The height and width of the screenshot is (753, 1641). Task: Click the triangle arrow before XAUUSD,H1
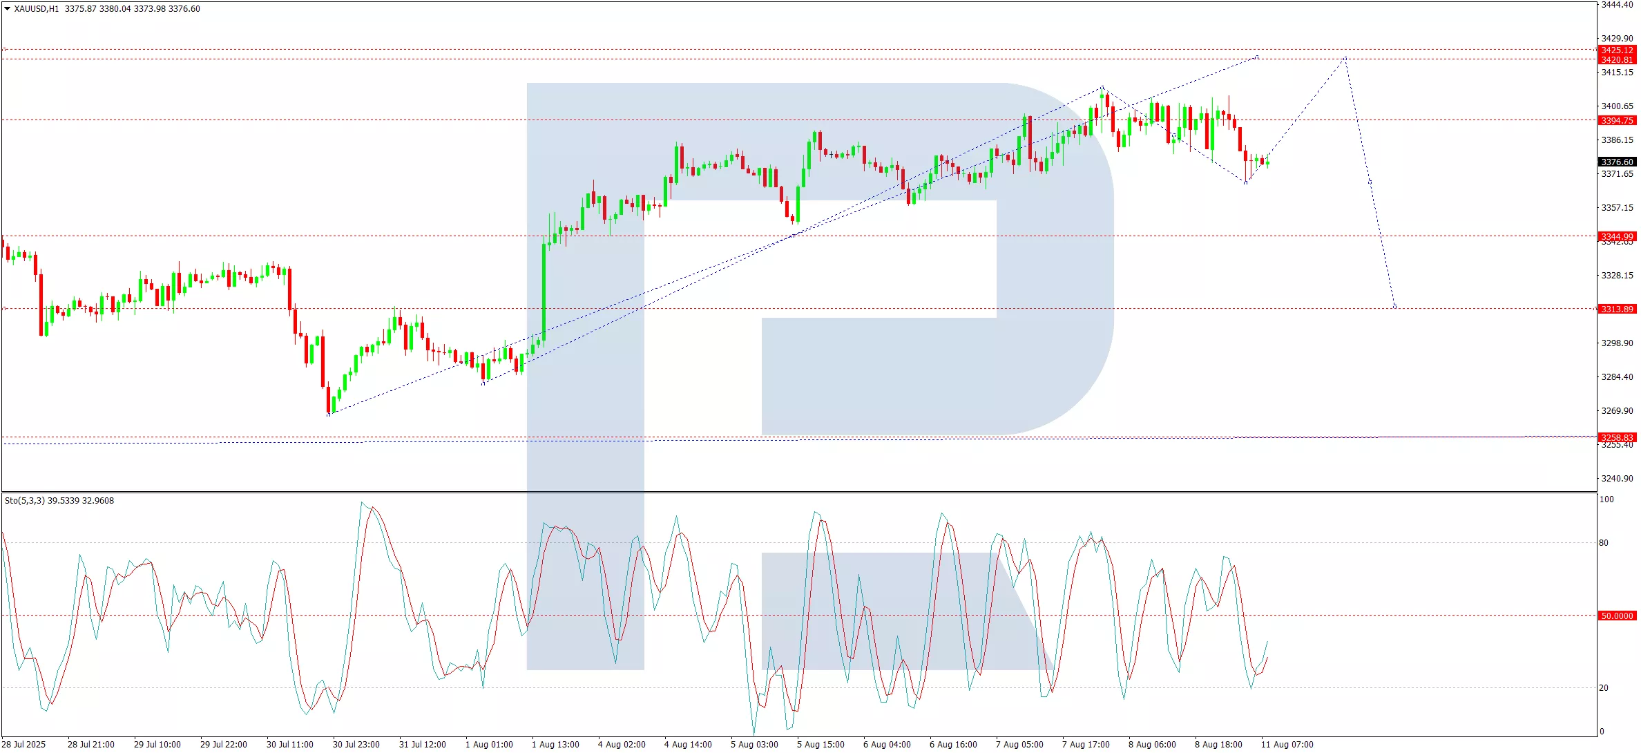[x=7, y=9]
